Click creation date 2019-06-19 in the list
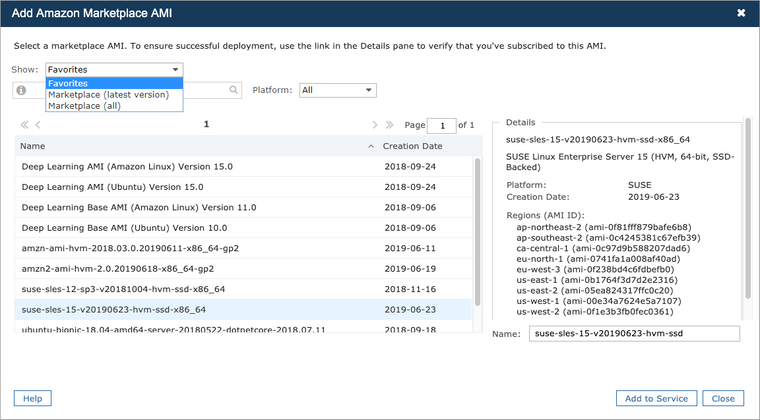 tap(410, 269)
